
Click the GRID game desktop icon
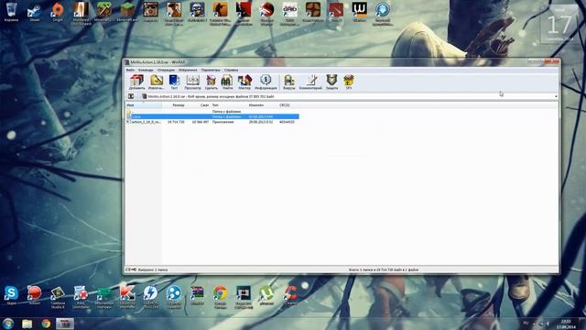point(289,13)
